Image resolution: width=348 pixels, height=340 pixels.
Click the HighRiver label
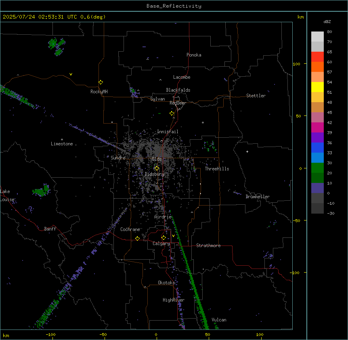[x=174, y=300]
